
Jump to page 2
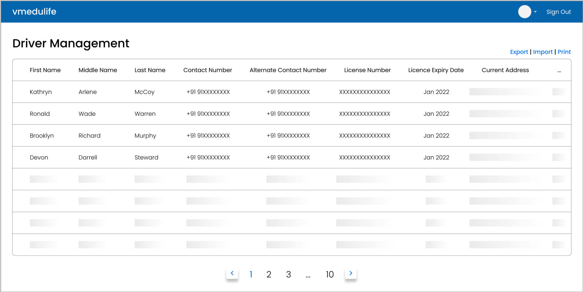pos(269,274)
